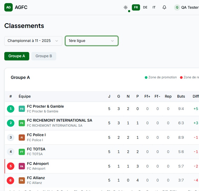Click the FC Police I team badge
This screenshot has width=199, height=191.
pos(22,137)
